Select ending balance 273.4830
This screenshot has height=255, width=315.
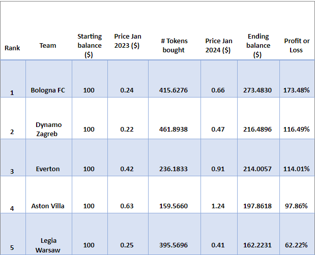257,90
